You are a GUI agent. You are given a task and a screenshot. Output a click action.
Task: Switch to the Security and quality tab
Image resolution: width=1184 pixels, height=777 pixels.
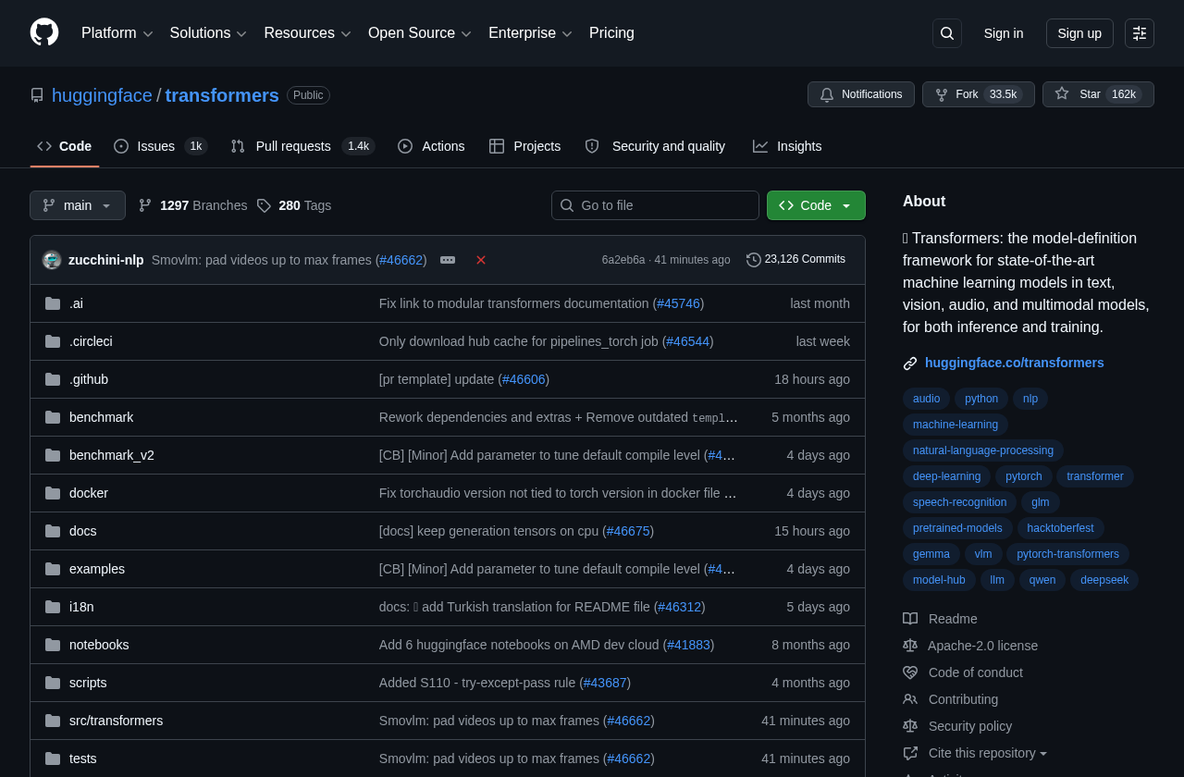[655, 146]
